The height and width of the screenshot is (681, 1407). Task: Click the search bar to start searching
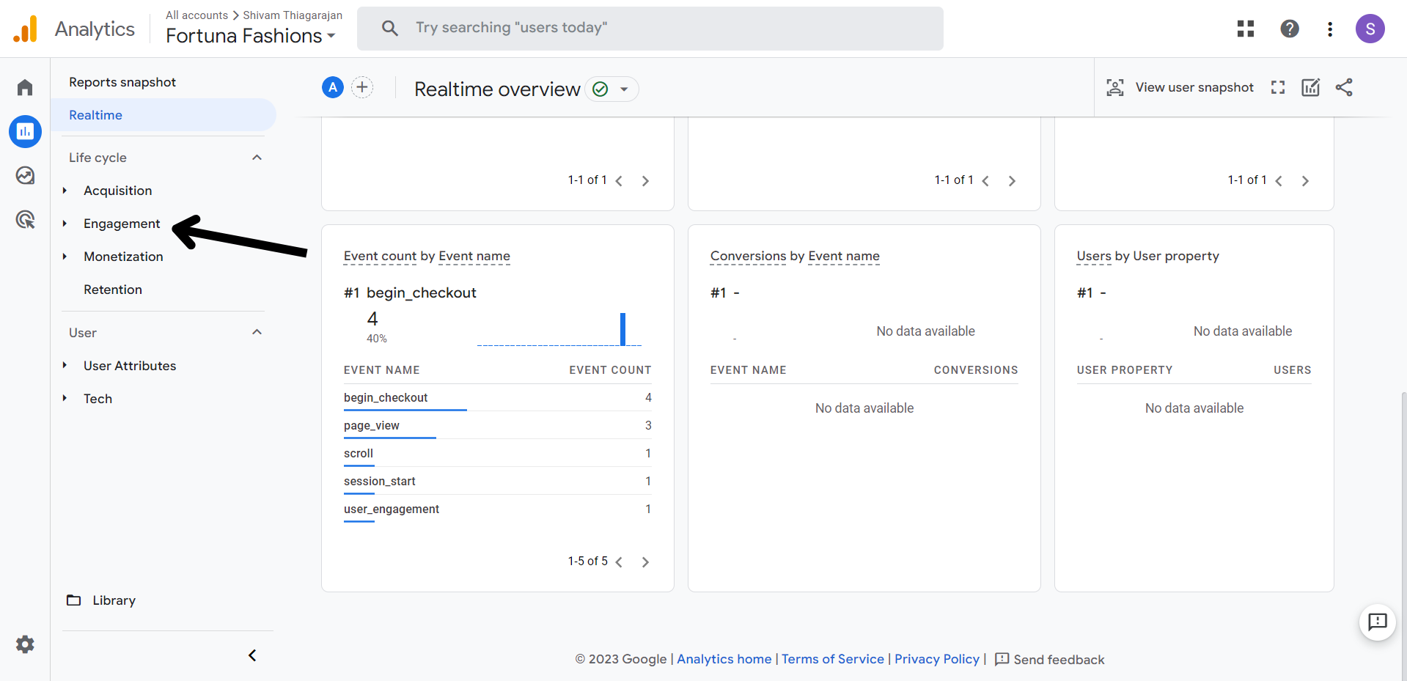650,28
